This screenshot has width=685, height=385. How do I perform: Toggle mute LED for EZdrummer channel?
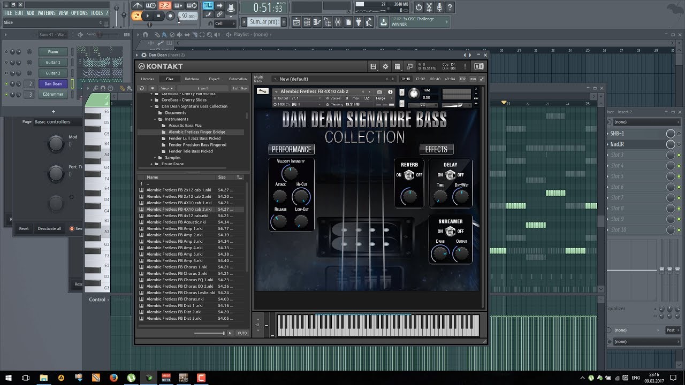click(6, 95)
